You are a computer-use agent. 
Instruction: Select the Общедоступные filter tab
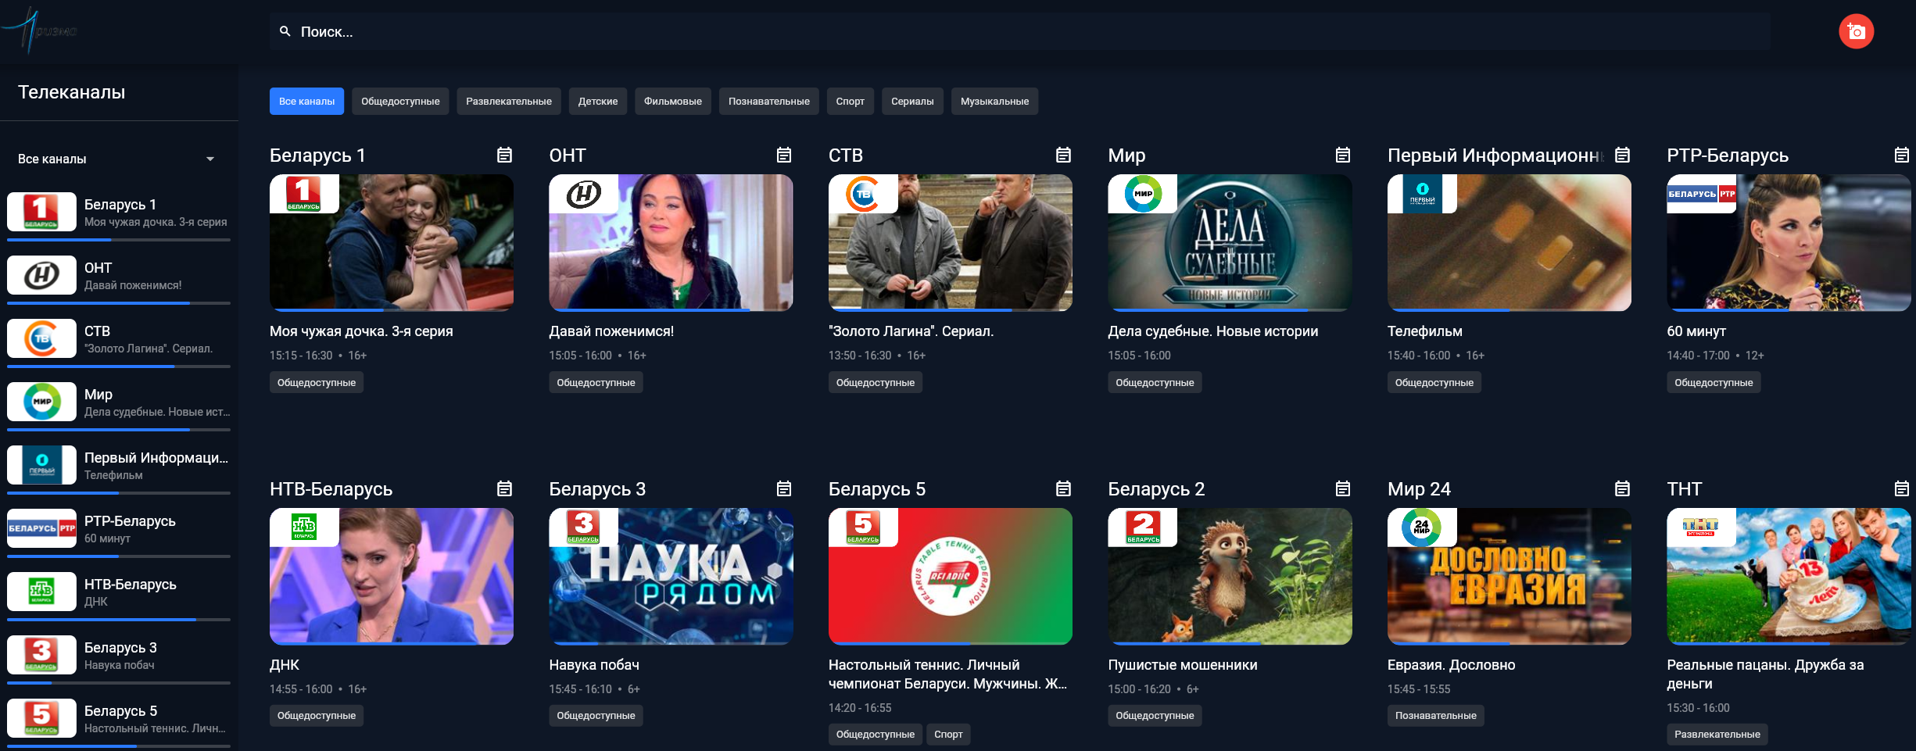point(400,101)
